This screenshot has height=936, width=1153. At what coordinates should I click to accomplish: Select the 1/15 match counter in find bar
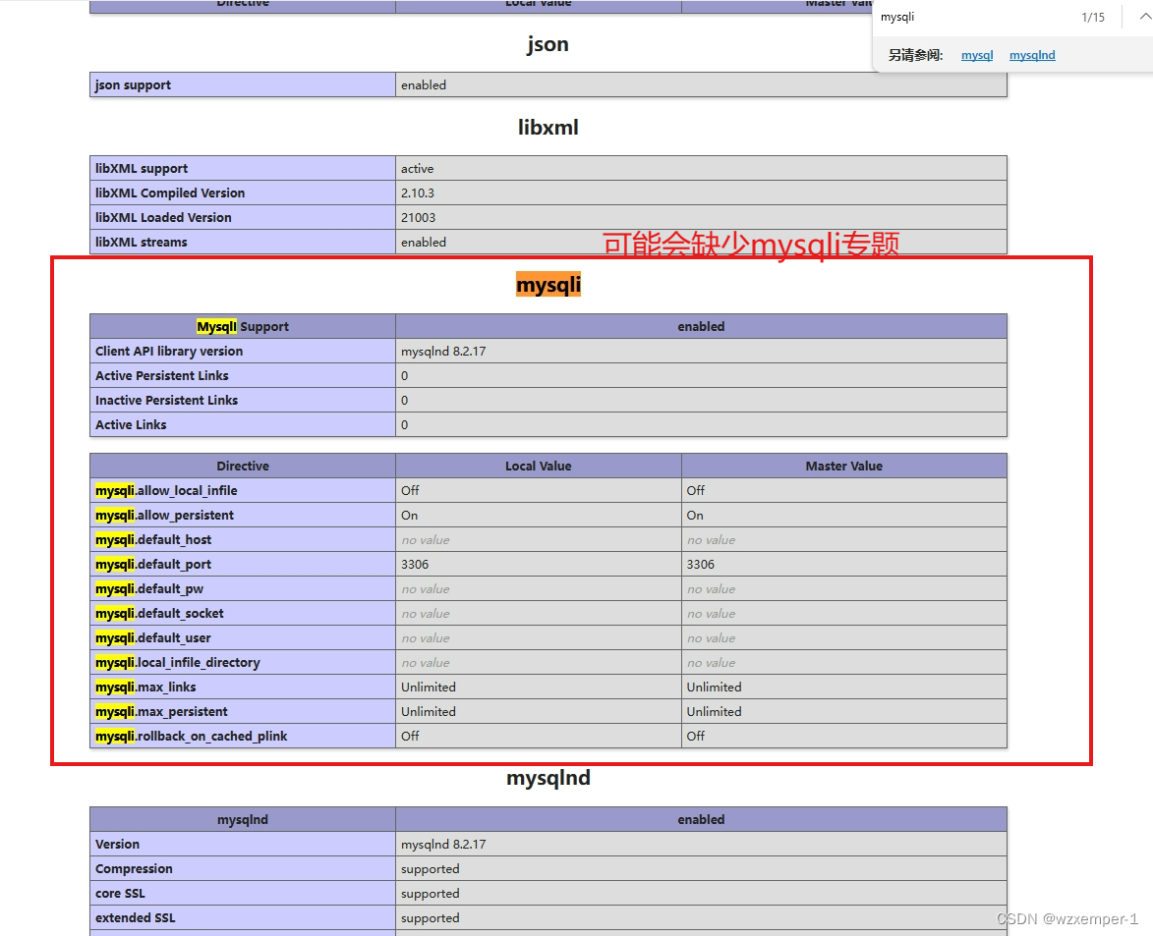click(x=1093, y=17)
